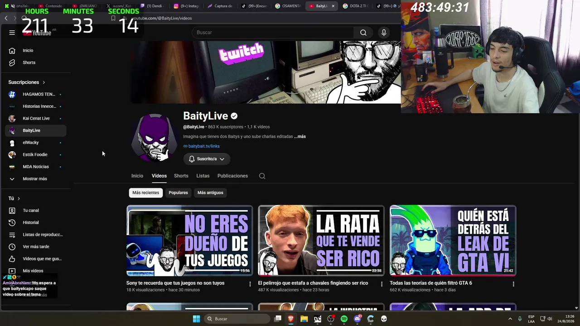
Task: Switch to the channel Shorts tab
Action: tap(181, 176)
